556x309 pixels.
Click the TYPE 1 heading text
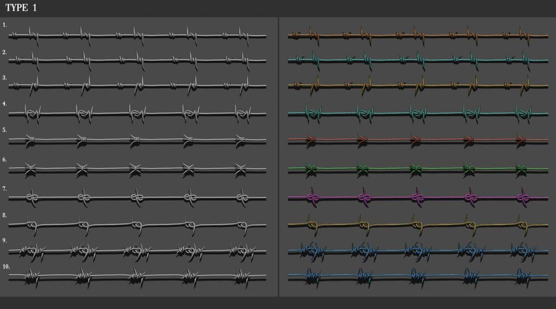(21, 8)
